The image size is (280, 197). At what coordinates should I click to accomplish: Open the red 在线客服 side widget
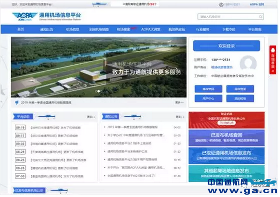(273, 61)
